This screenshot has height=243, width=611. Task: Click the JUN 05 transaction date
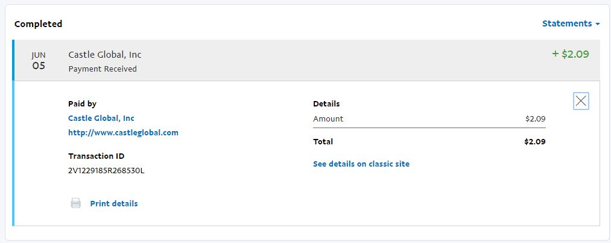click(x=39, y=61)
